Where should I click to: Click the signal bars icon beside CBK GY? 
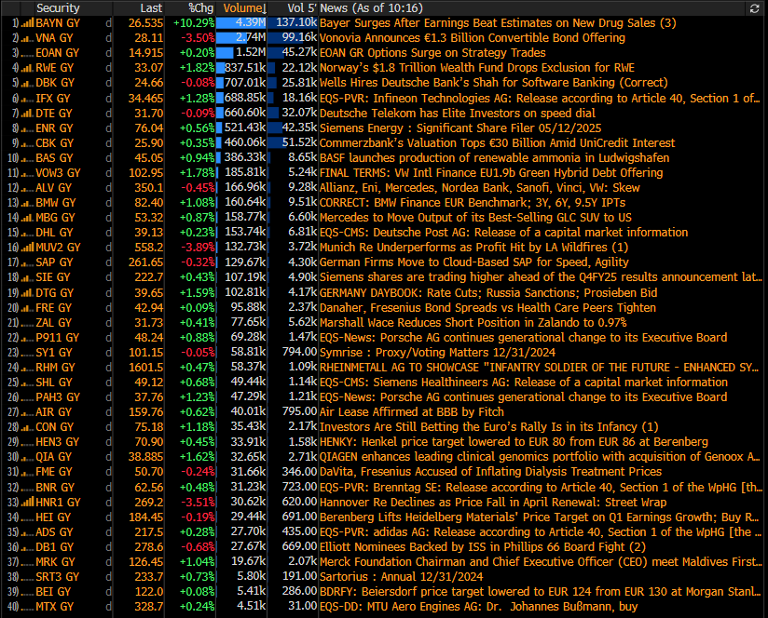pos(27,143)
